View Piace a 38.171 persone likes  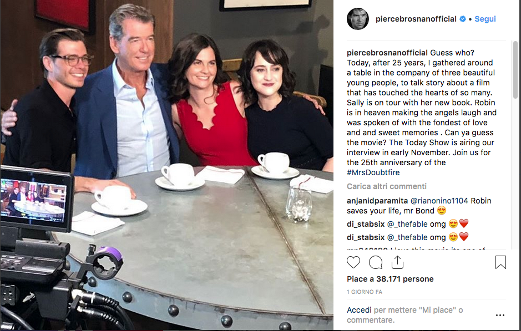coord(390,279)
